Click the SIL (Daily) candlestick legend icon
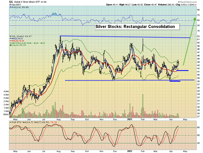This screenshot has width=203, height=153. point(10,36)
